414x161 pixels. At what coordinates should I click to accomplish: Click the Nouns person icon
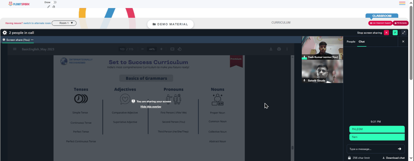tap(218, 100)
